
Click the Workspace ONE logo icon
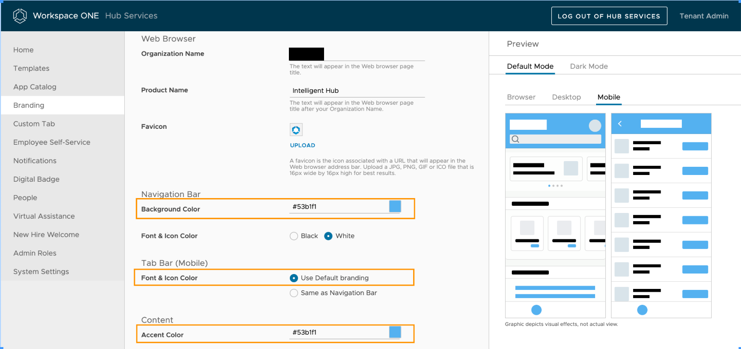20,16
